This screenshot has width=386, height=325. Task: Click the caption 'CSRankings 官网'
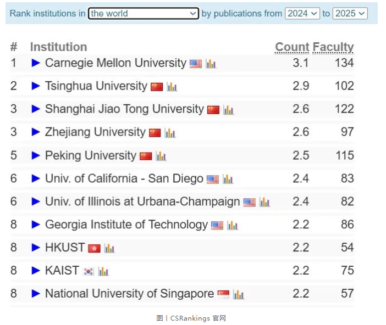tap(198, 318)
